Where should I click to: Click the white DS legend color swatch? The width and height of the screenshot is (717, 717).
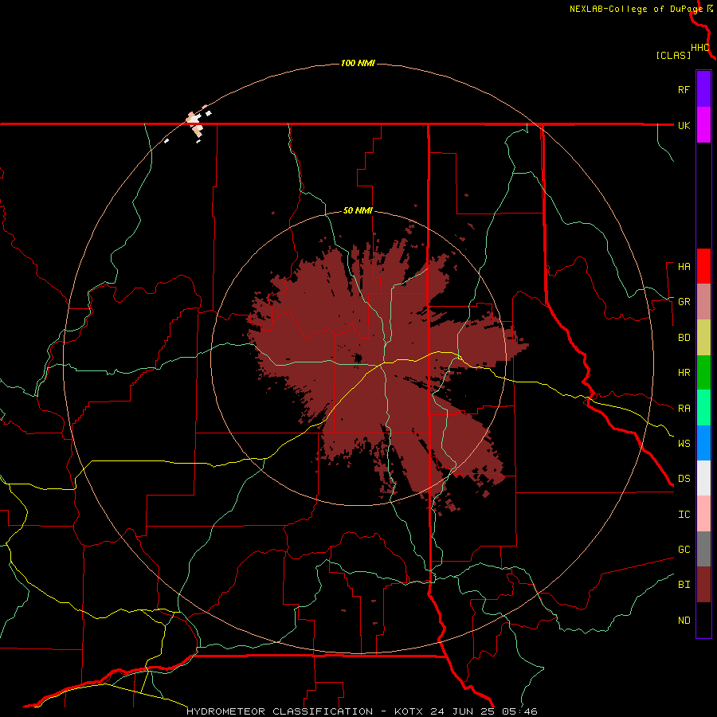click(703, 478)
